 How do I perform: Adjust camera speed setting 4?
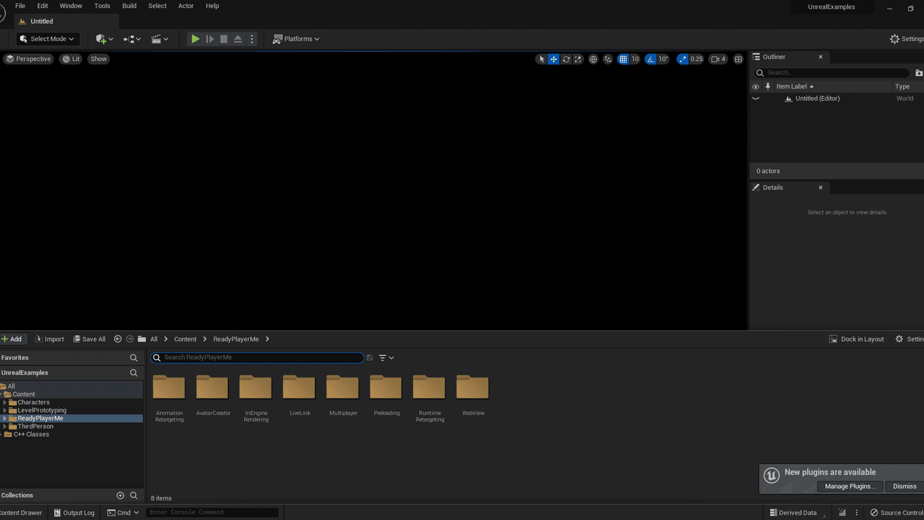pyautogui.click(x=719, y=59)
